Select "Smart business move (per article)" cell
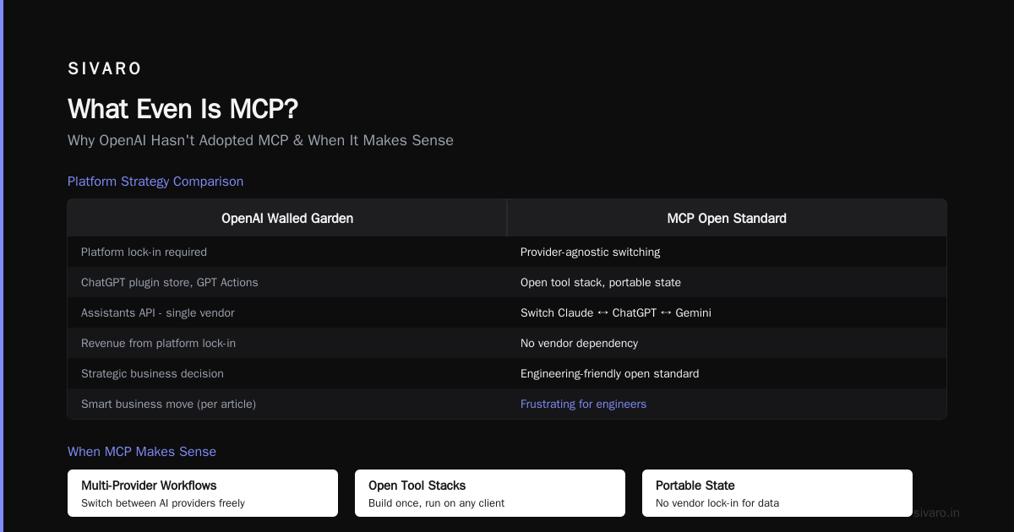The height and width of the screenshot is (532, 1014). (x=287, y=404)
